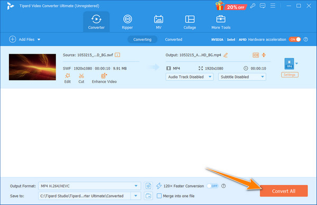This screenshot has width=317, height=205.
Task: Select the Converting list tab
Action: 142,40
